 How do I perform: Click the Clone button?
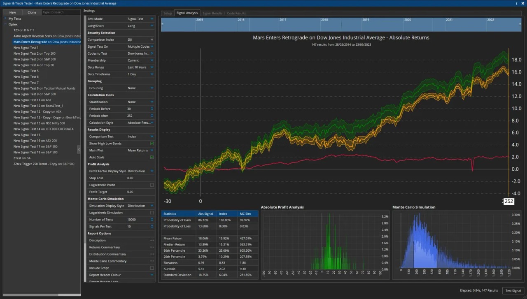32,12
